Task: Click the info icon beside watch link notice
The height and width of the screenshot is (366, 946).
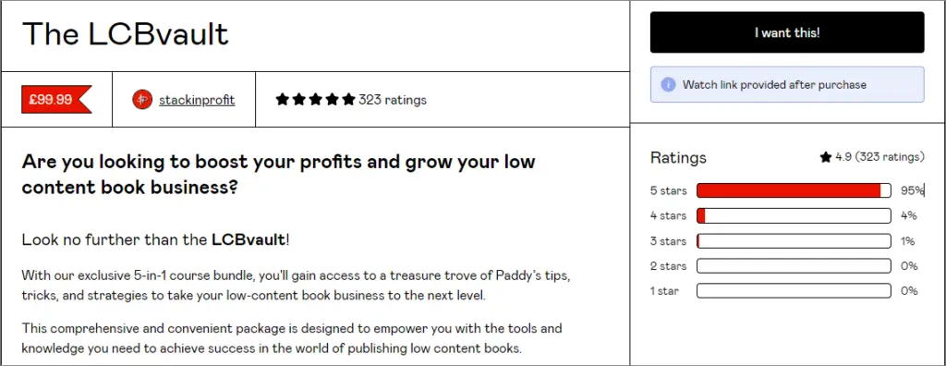Action: click(x=668, y=84)
